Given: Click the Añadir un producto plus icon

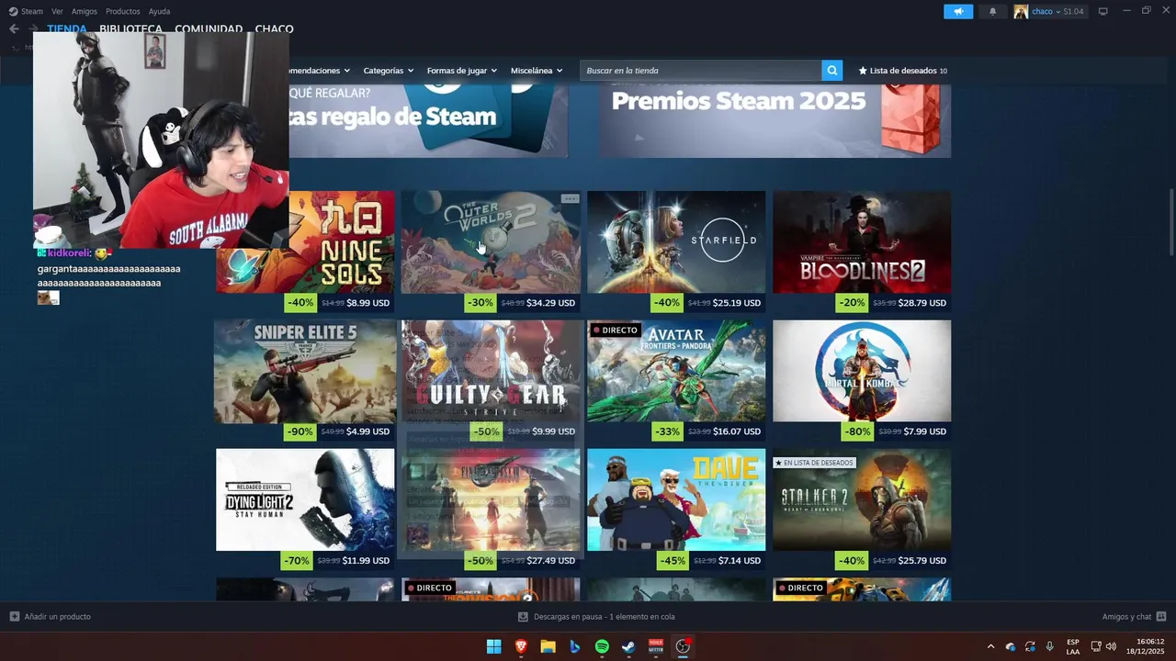Looking at the screenshot, I should (14, 617).
